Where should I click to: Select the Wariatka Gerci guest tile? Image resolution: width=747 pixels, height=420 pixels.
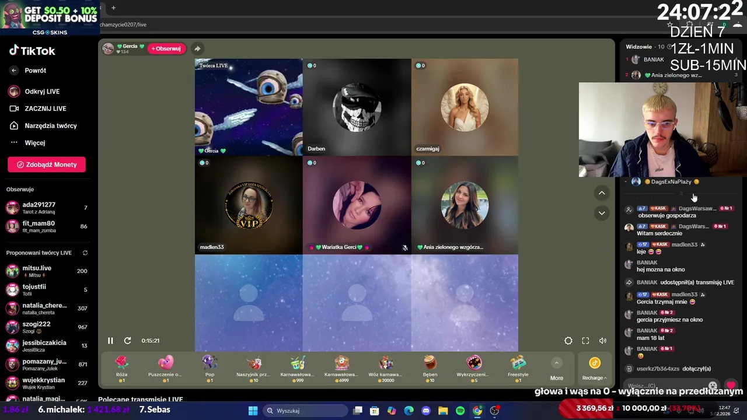(x=357, y=205)
